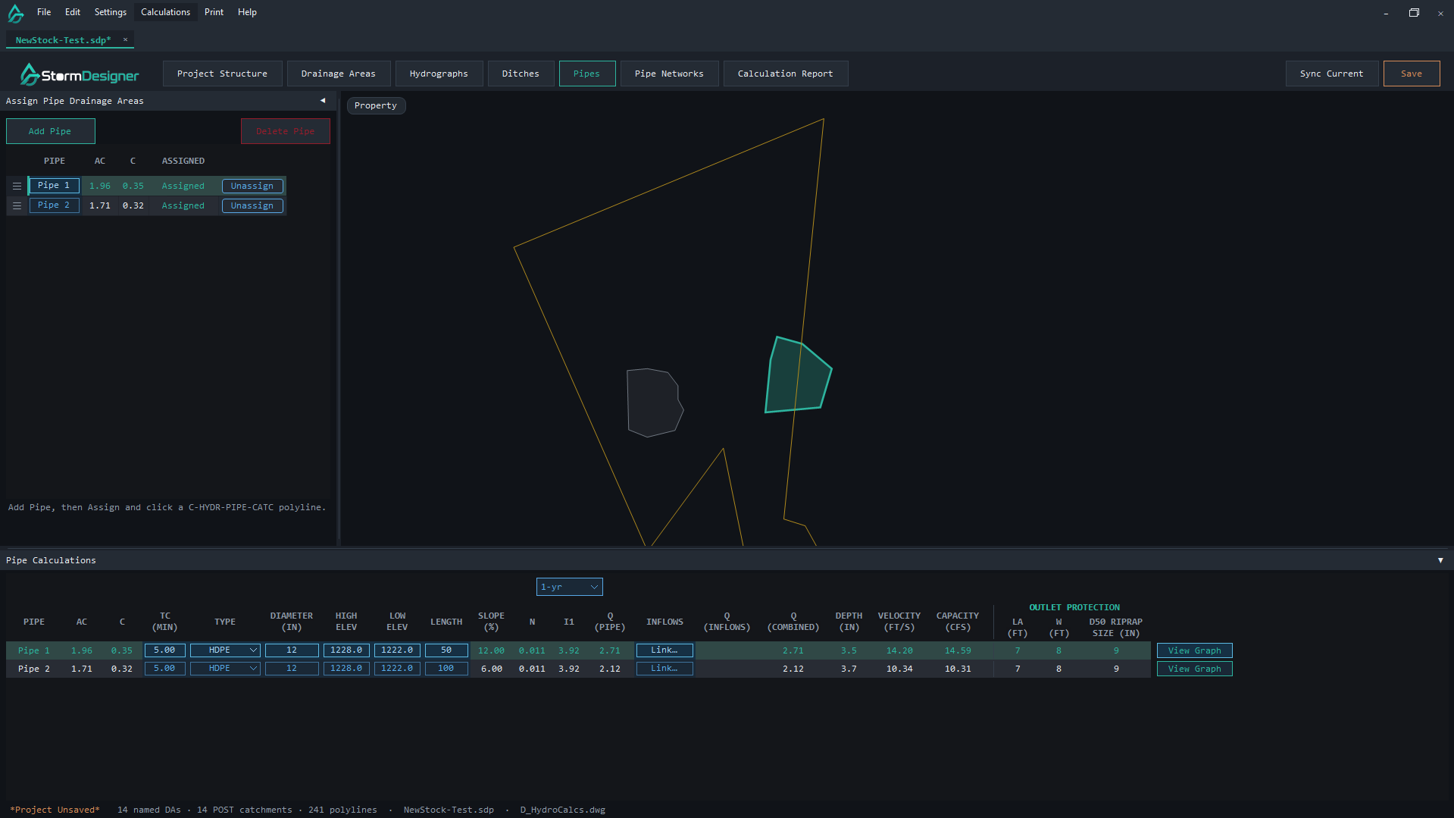
Task: Collapse the Pipe Calculations panel
Action: (1440, 560)
